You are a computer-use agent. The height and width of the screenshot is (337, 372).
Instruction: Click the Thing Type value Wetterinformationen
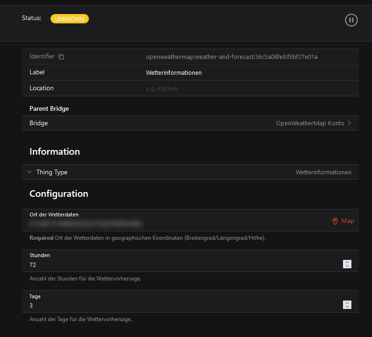[323, 172]
